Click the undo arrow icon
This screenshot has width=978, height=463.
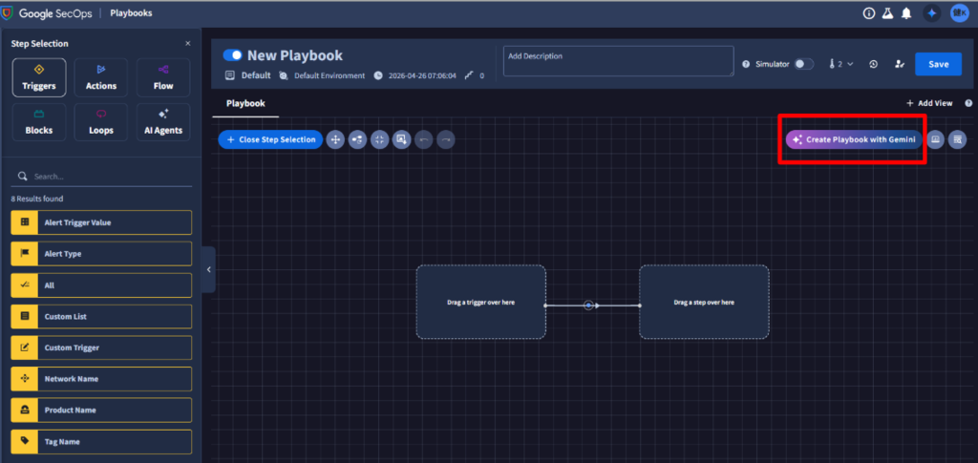423,139
